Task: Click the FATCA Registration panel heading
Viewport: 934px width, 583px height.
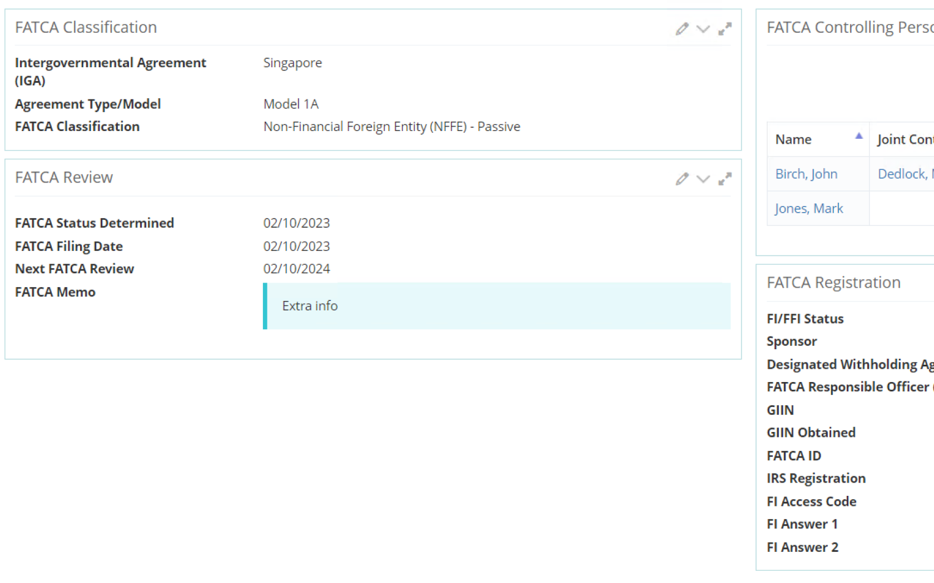Action: coord(833,283)
